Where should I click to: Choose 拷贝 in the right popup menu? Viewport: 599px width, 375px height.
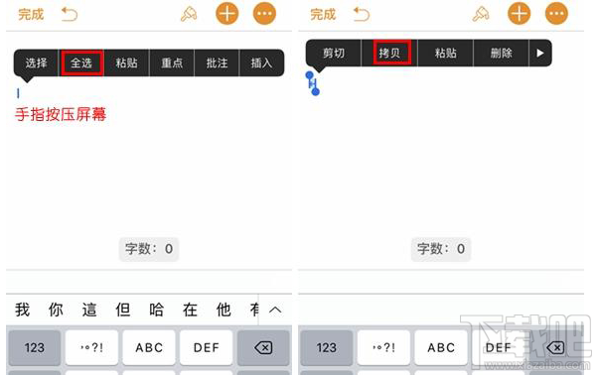coord(389,53)
